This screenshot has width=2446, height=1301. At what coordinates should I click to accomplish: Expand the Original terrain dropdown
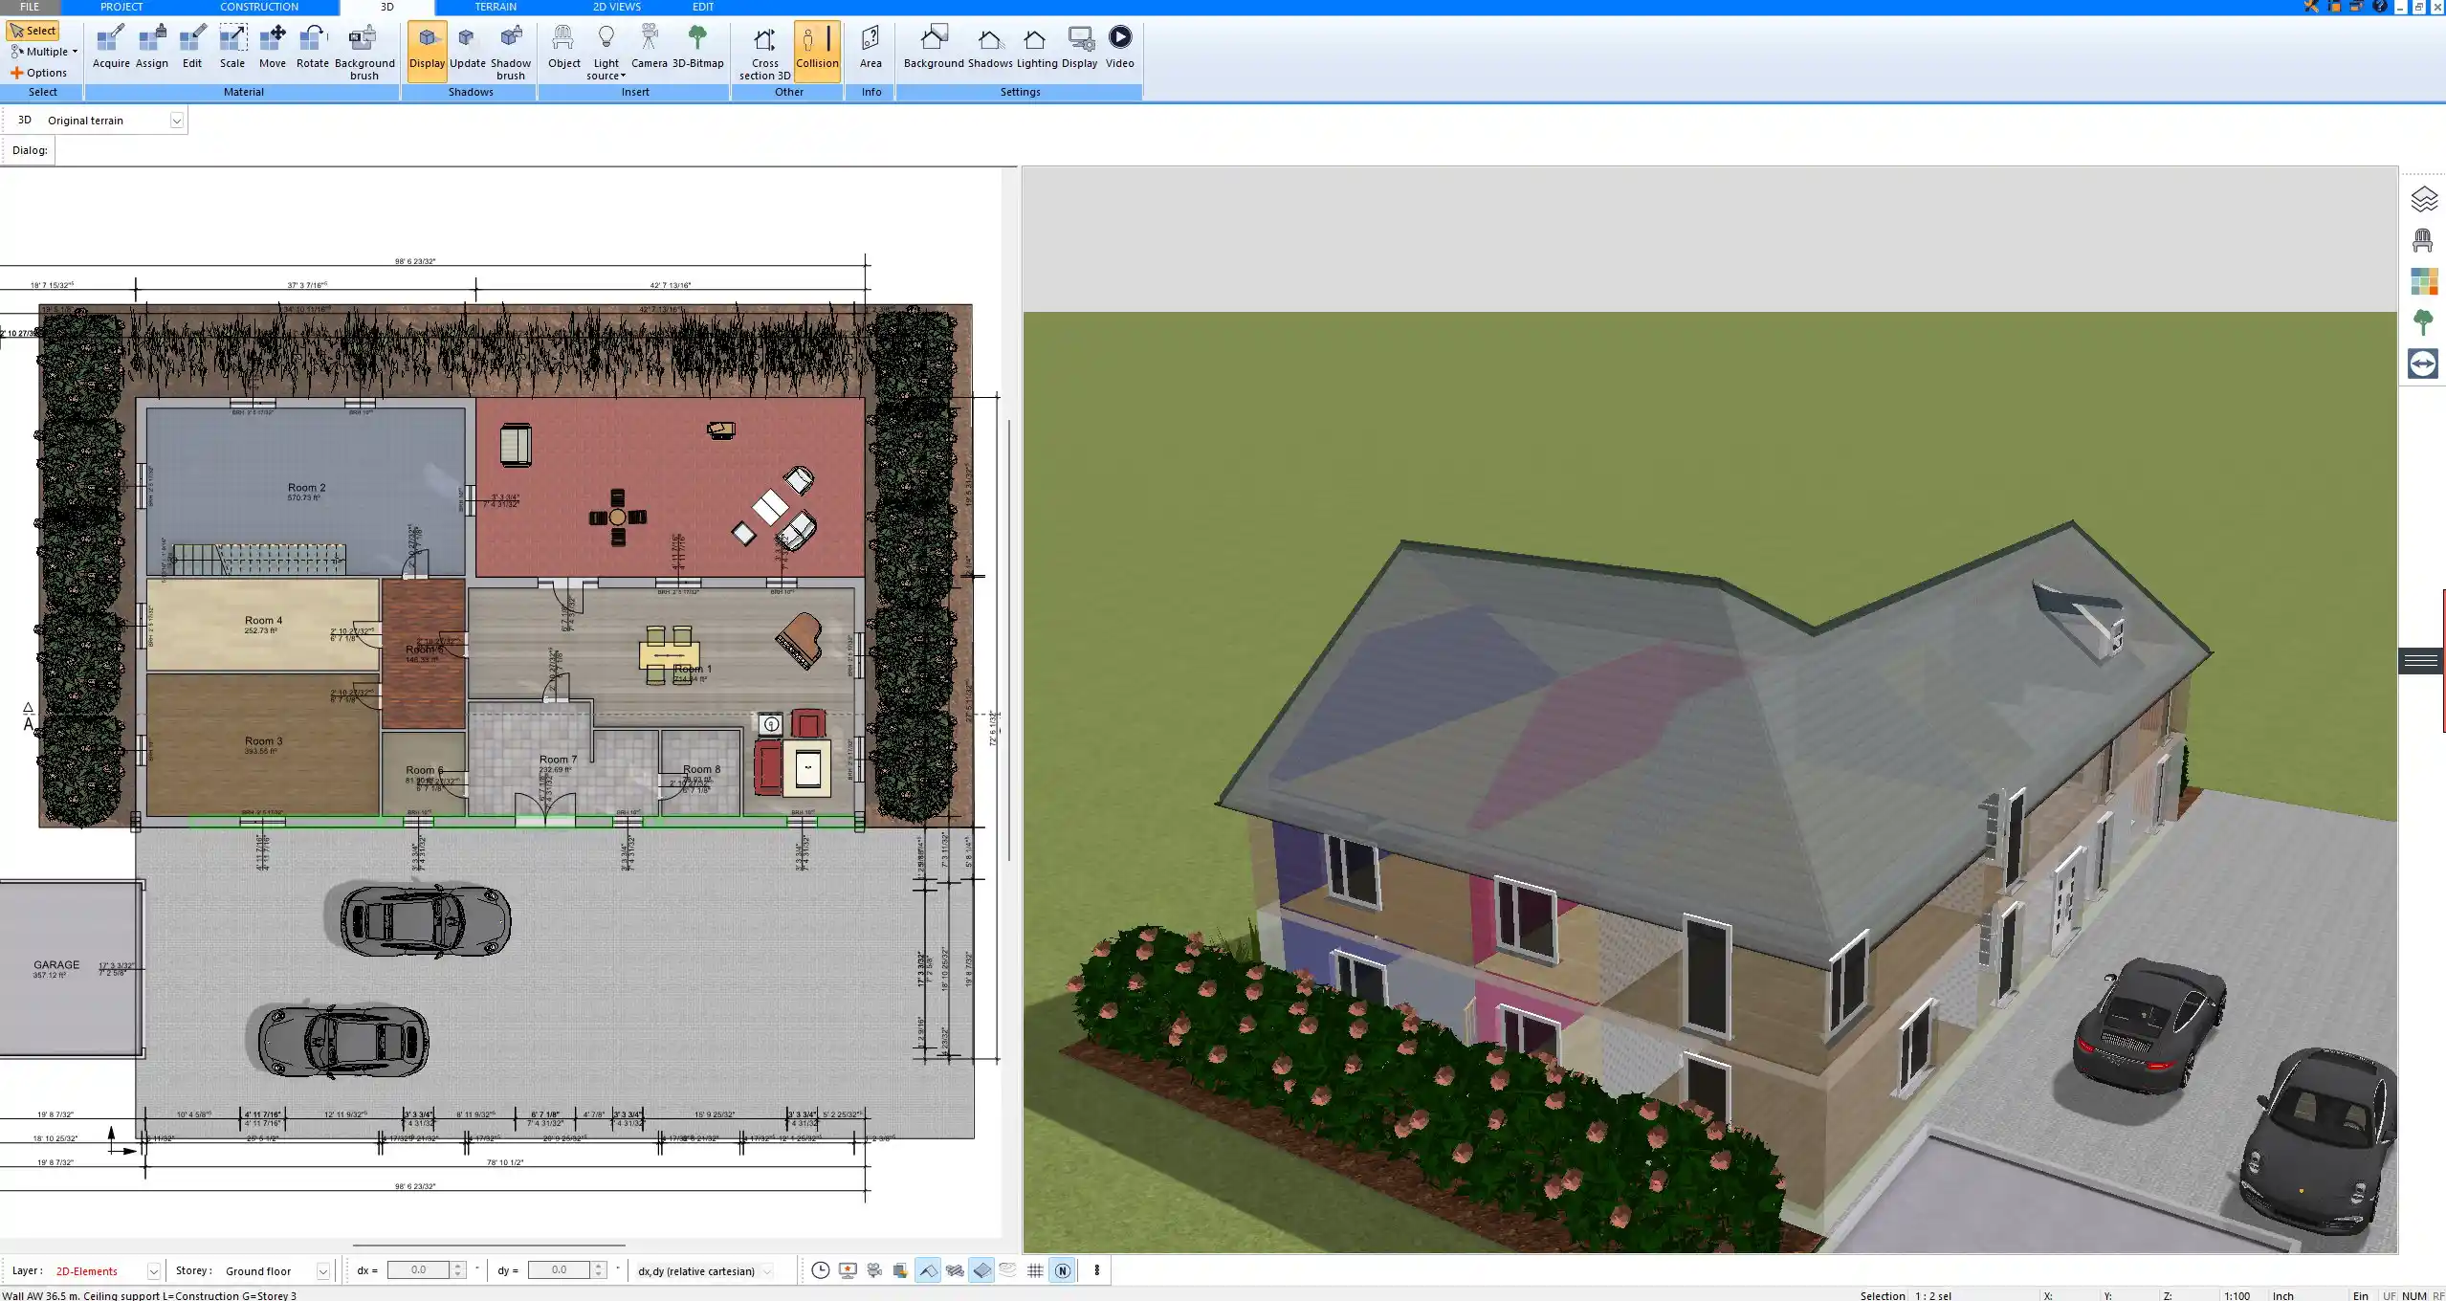click(x=176, y=121)
